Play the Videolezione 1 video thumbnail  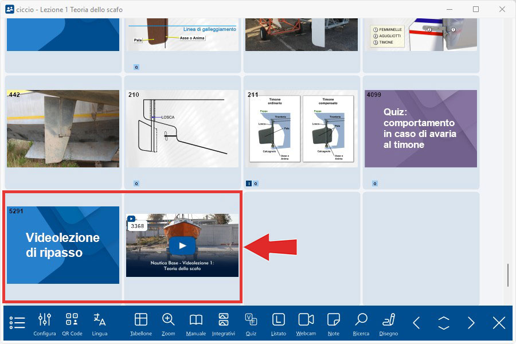point(182,245)
